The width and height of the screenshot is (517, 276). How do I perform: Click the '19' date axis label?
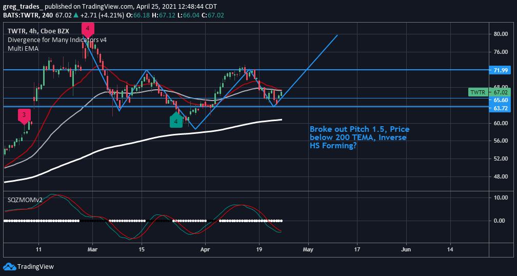click(x=259, y=250)
